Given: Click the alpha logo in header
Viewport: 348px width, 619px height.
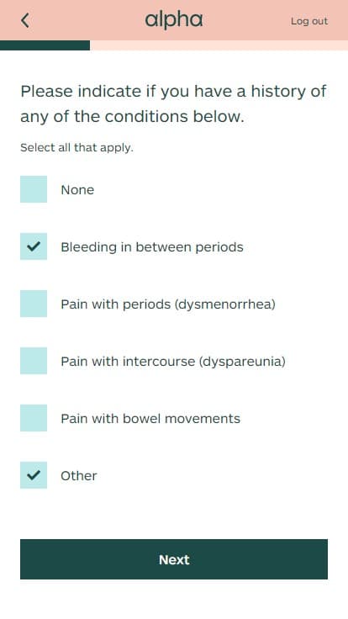Looking at the screenshot, I should [x=174, y=20].
